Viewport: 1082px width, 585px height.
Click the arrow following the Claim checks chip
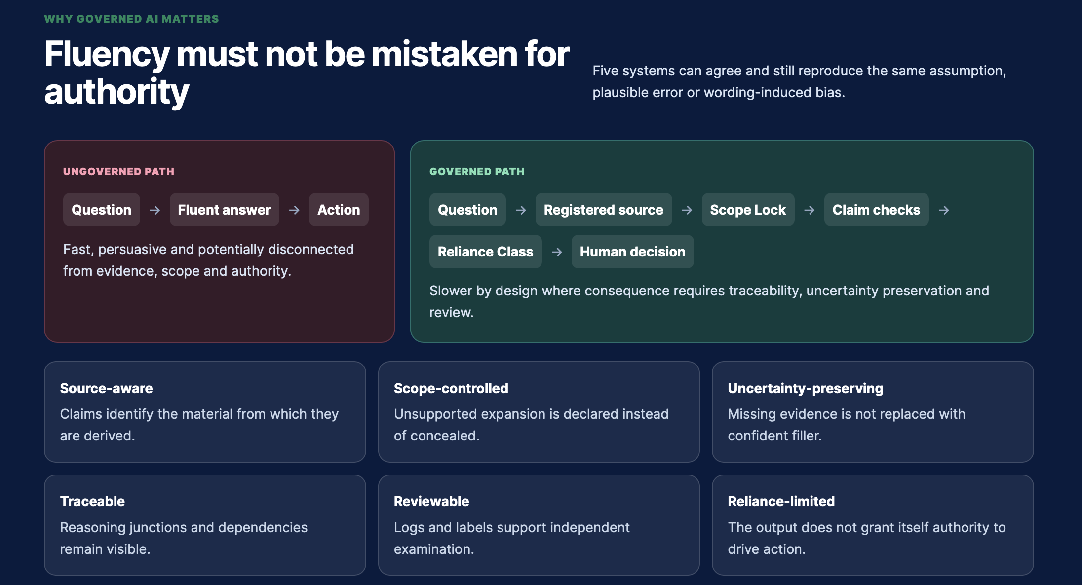click(944, 210)
